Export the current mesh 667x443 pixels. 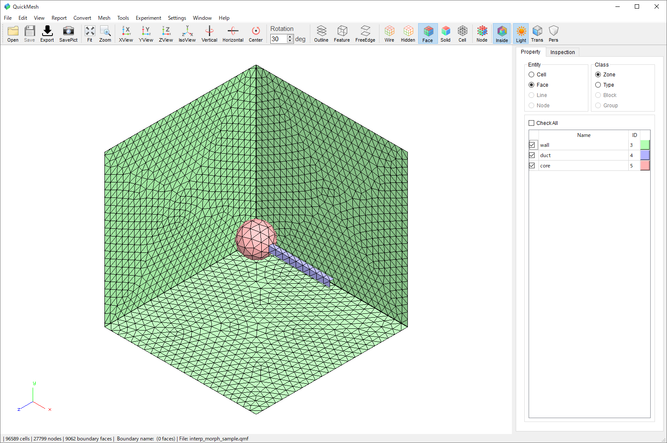[x=47, y=33]
